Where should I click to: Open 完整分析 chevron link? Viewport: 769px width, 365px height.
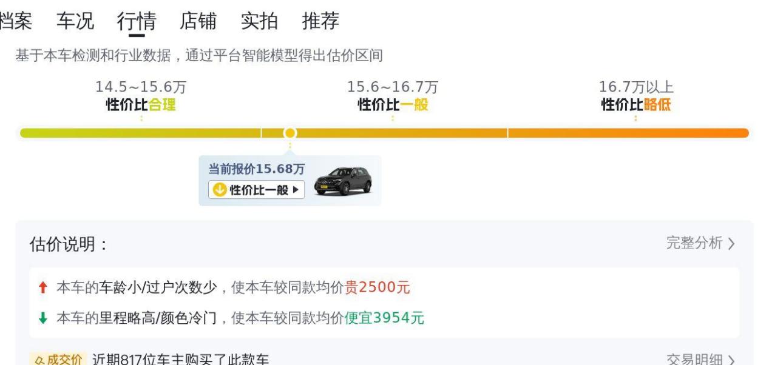tap(701, 243)
